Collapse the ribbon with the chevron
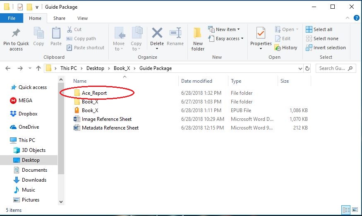The height and width of the screenshot is (216, 362). point(348,18)
